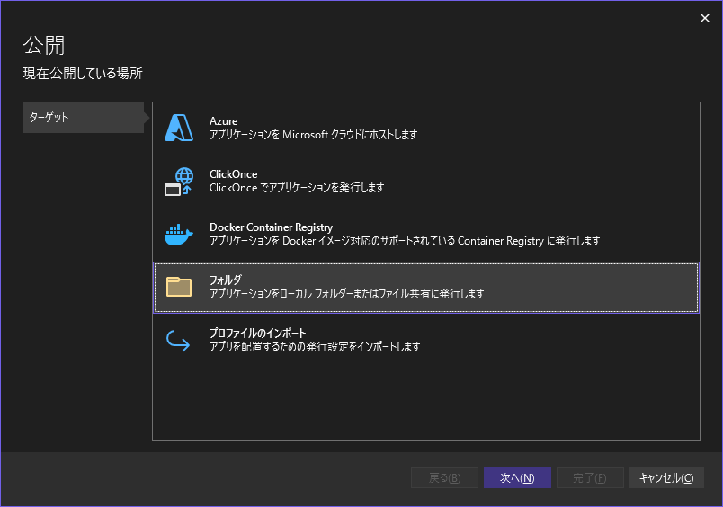Click the ローカル フォルダー description line
The width and height of the screenshot is (723, 507).
[x=347, y=294]
